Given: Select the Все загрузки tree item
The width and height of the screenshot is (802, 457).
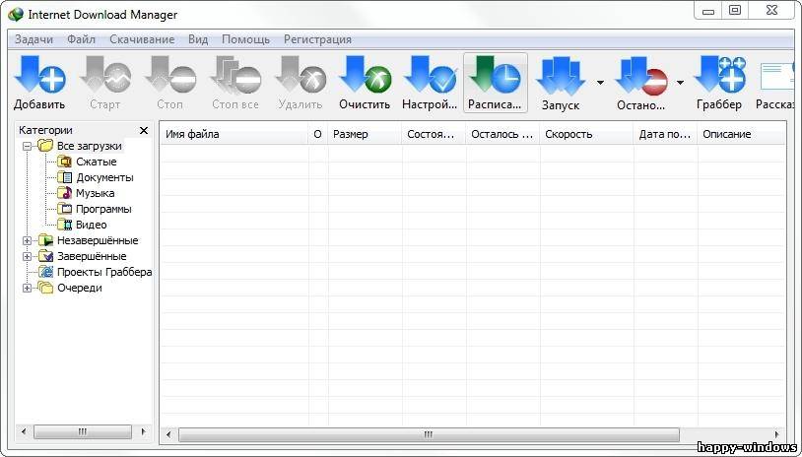Looking at the screenshot, I should coord(89,146).
